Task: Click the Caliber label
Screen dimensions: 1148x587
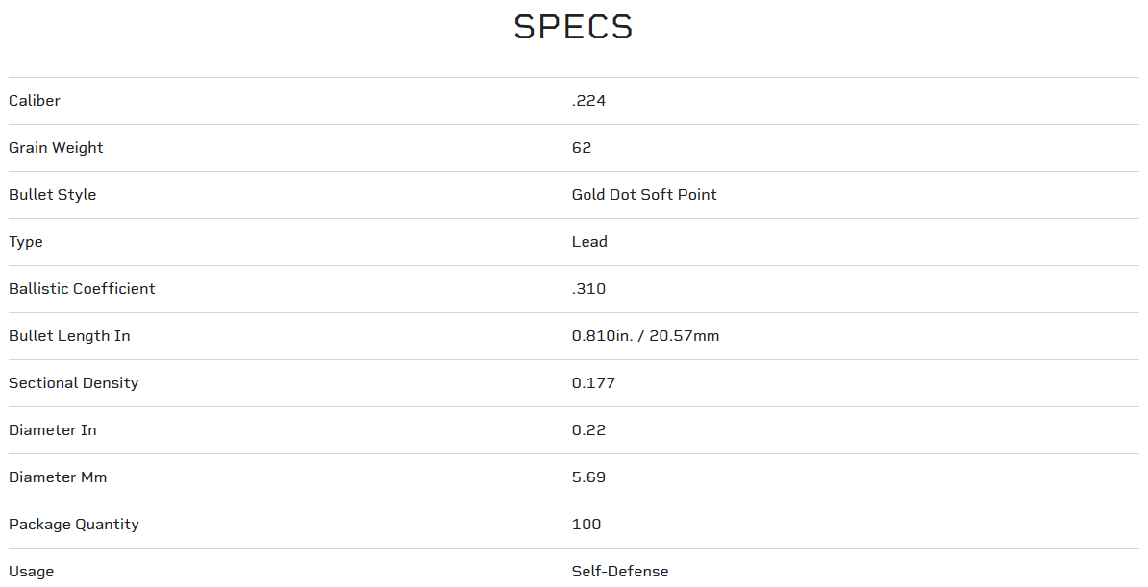Action: pos(35,101)
